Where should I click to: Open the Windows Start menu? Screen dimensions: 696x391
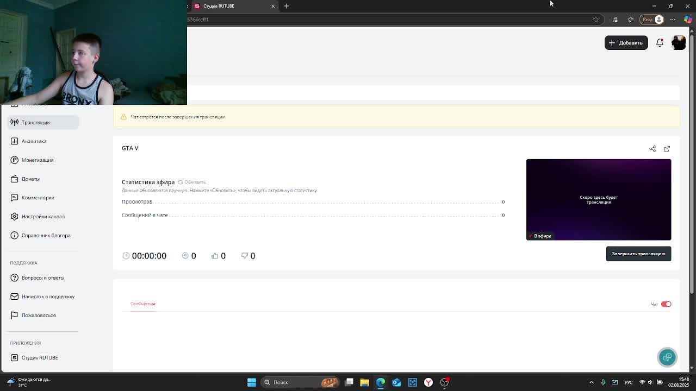pos(252,382)
